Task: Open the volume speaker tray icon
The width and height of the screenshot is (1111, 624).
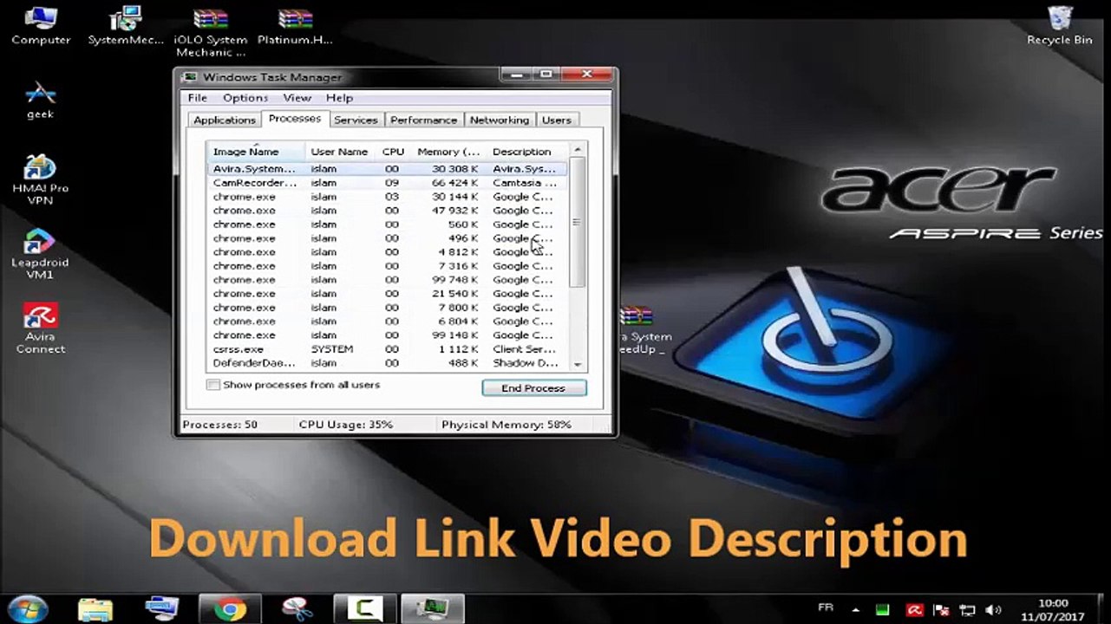Action: [x=994, y=610]
